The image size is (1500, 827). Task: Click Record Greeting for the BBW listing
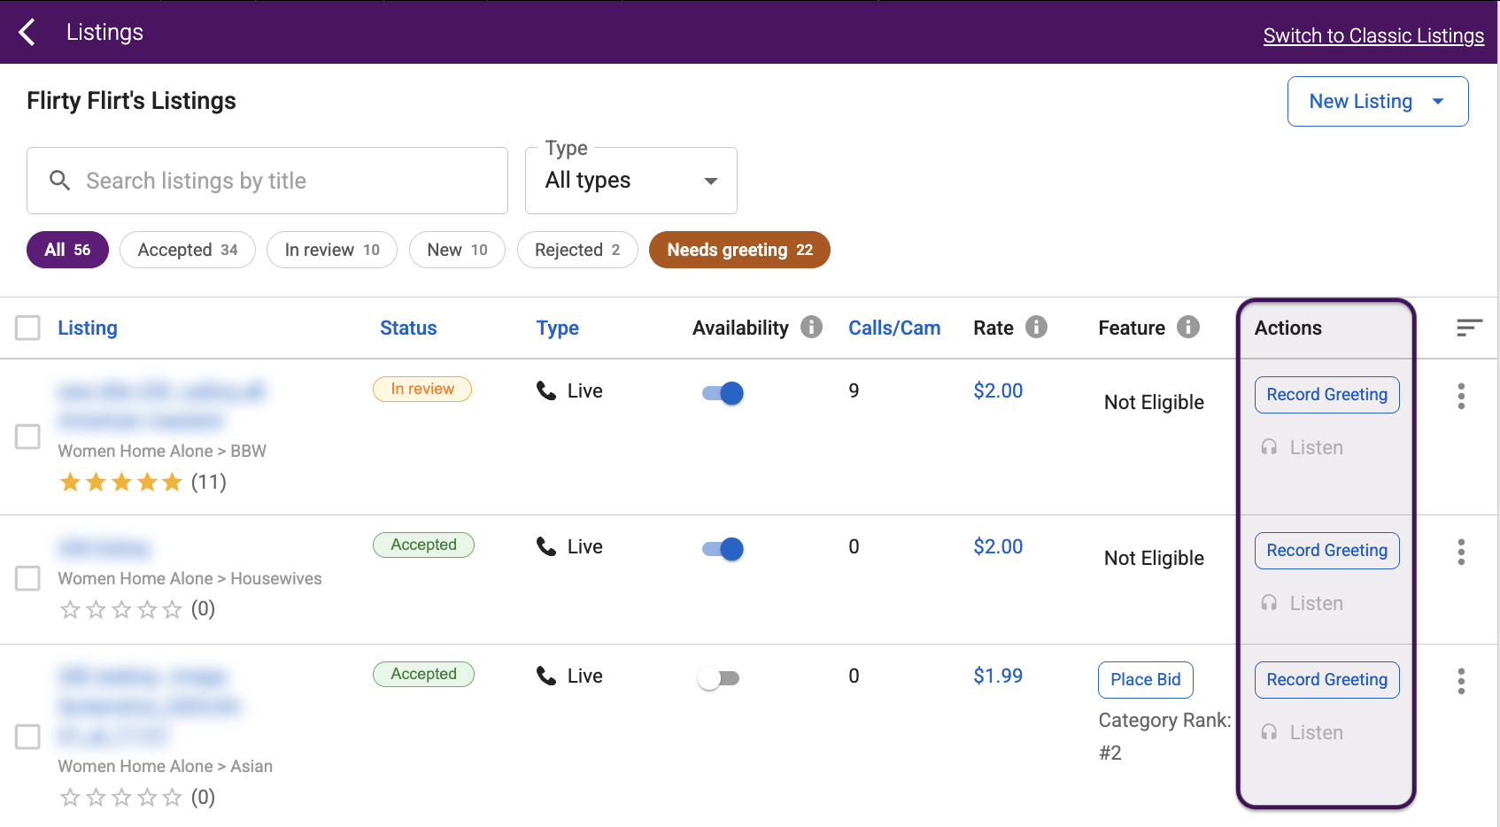pos(1326,394)
